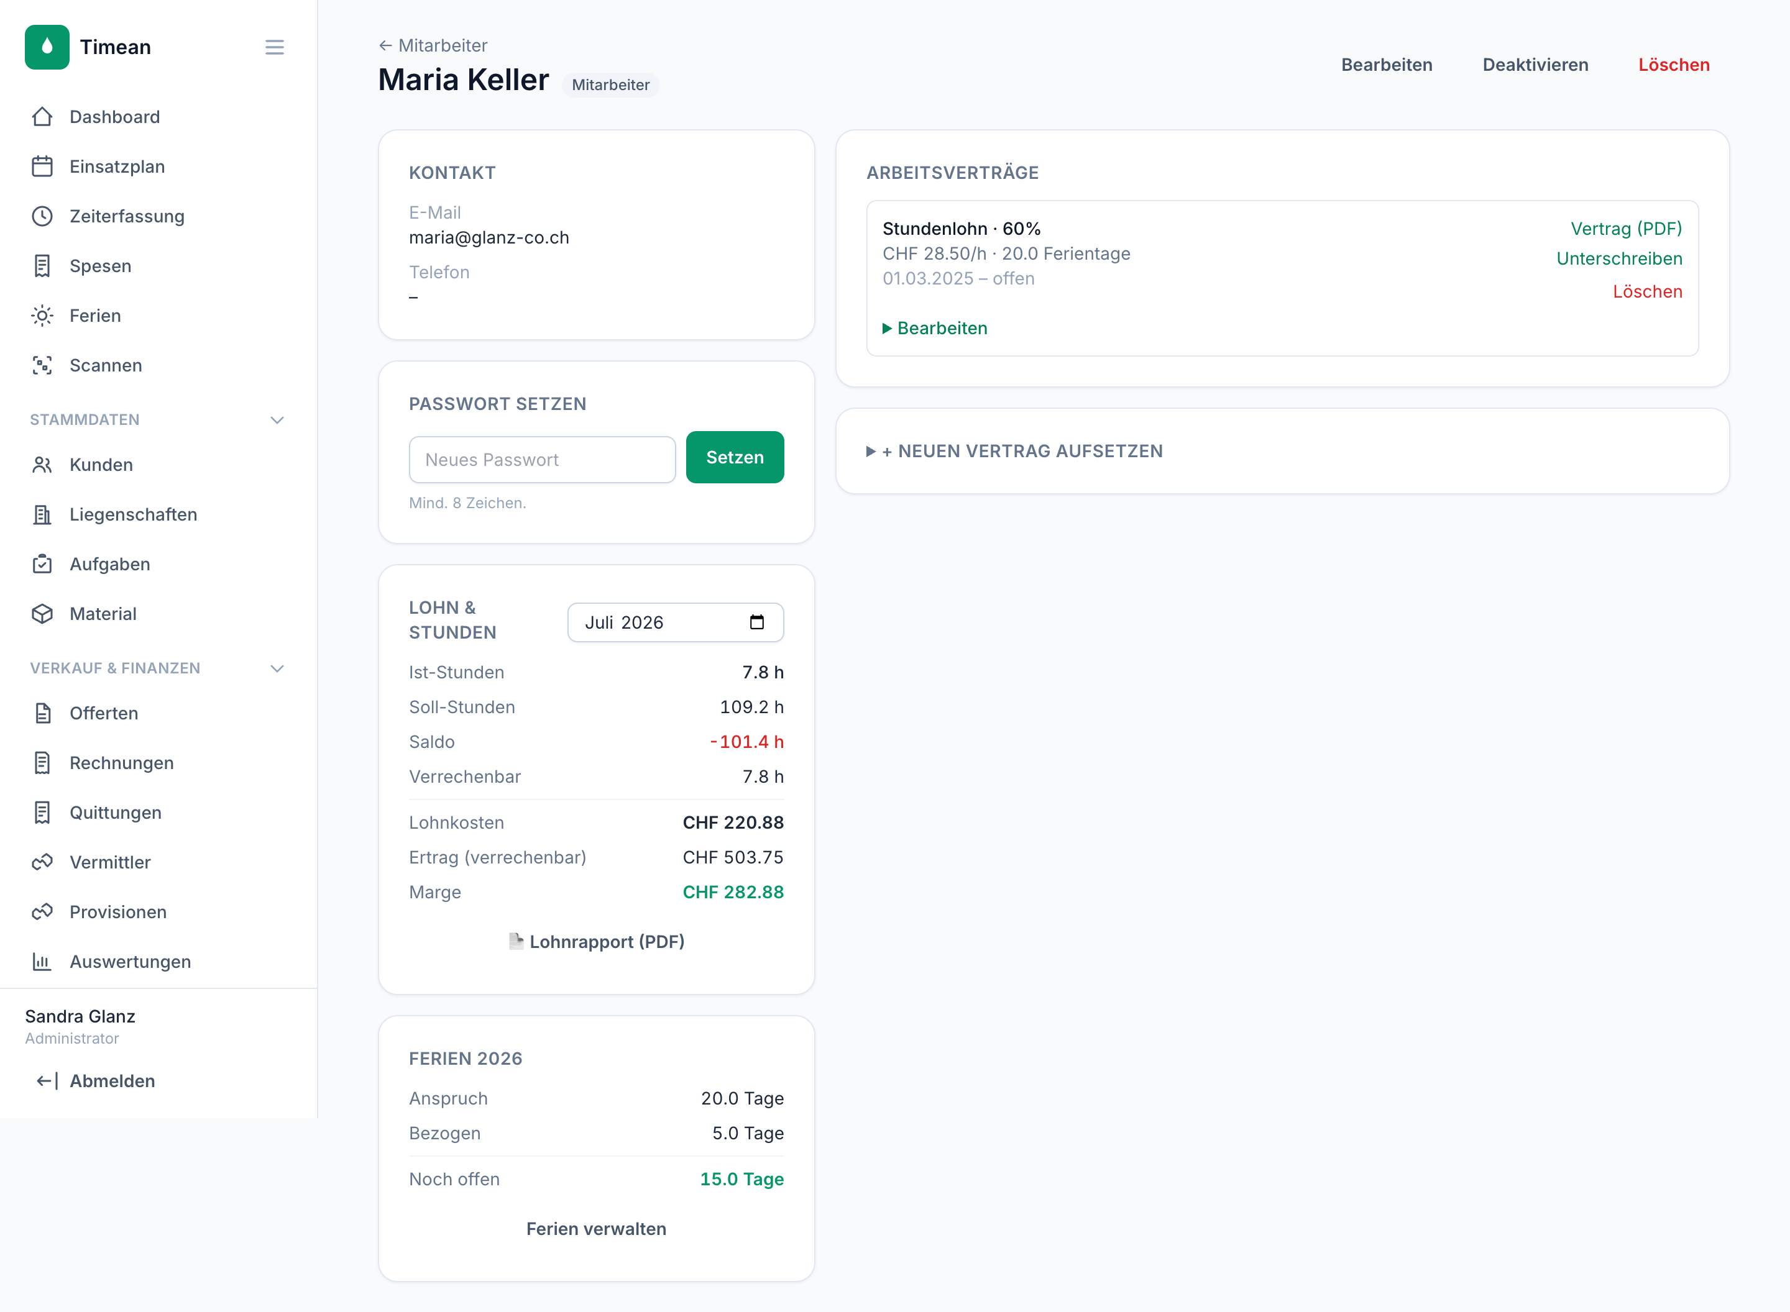Click the Ferien sun icon
Image resolution: width=1790 pixels, height=1312 pixels.
coord(42,316)
